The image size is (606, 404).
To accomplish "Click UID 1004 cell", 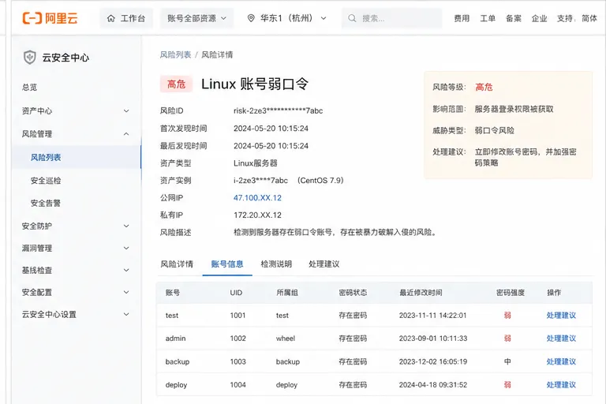I will (238, 385).
